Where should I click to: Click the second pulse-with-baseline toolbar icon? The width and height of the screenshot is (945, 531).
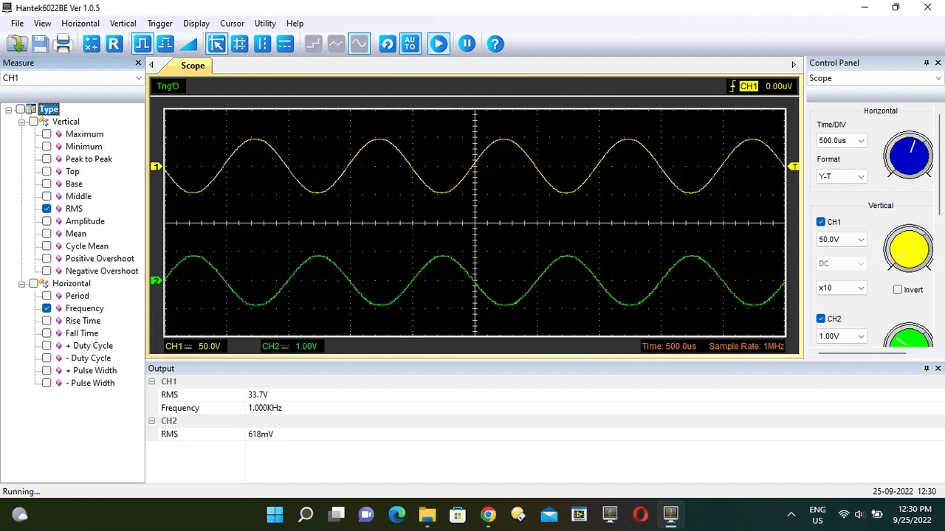click(x=165, y=44)
